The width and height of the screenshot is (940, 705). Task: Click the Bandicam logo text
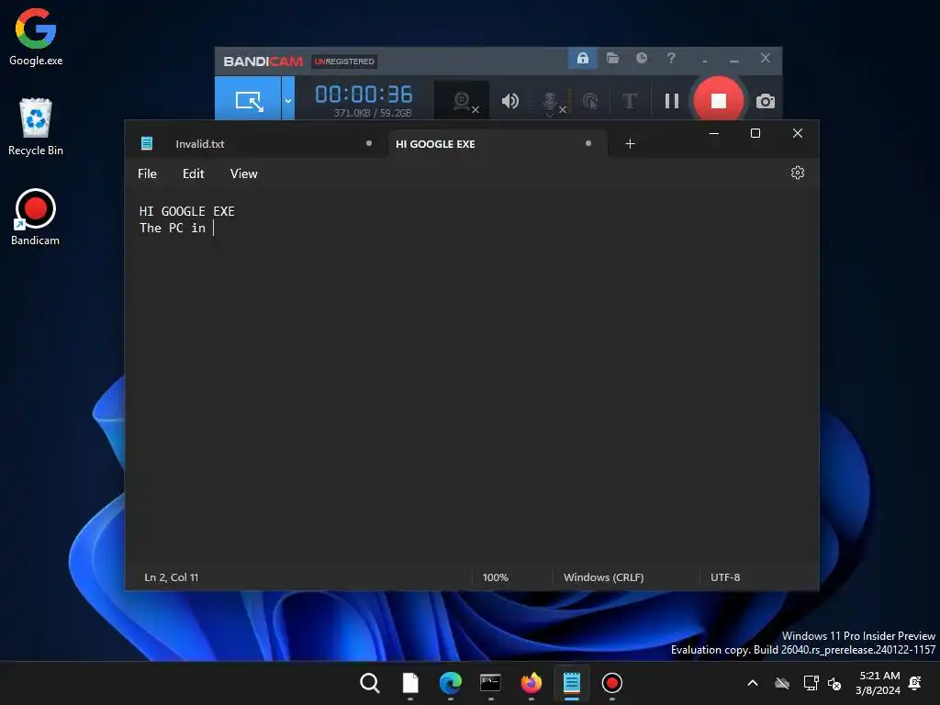263,62
